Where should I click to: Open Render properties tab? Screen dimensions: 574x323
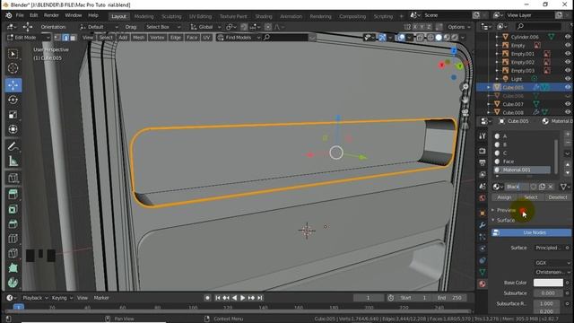pyautogui.click(x=483, y=151)
